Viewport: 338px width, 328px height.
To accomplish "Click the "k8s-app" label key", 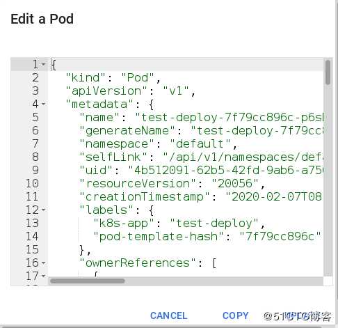I will (x=124, y=224).
